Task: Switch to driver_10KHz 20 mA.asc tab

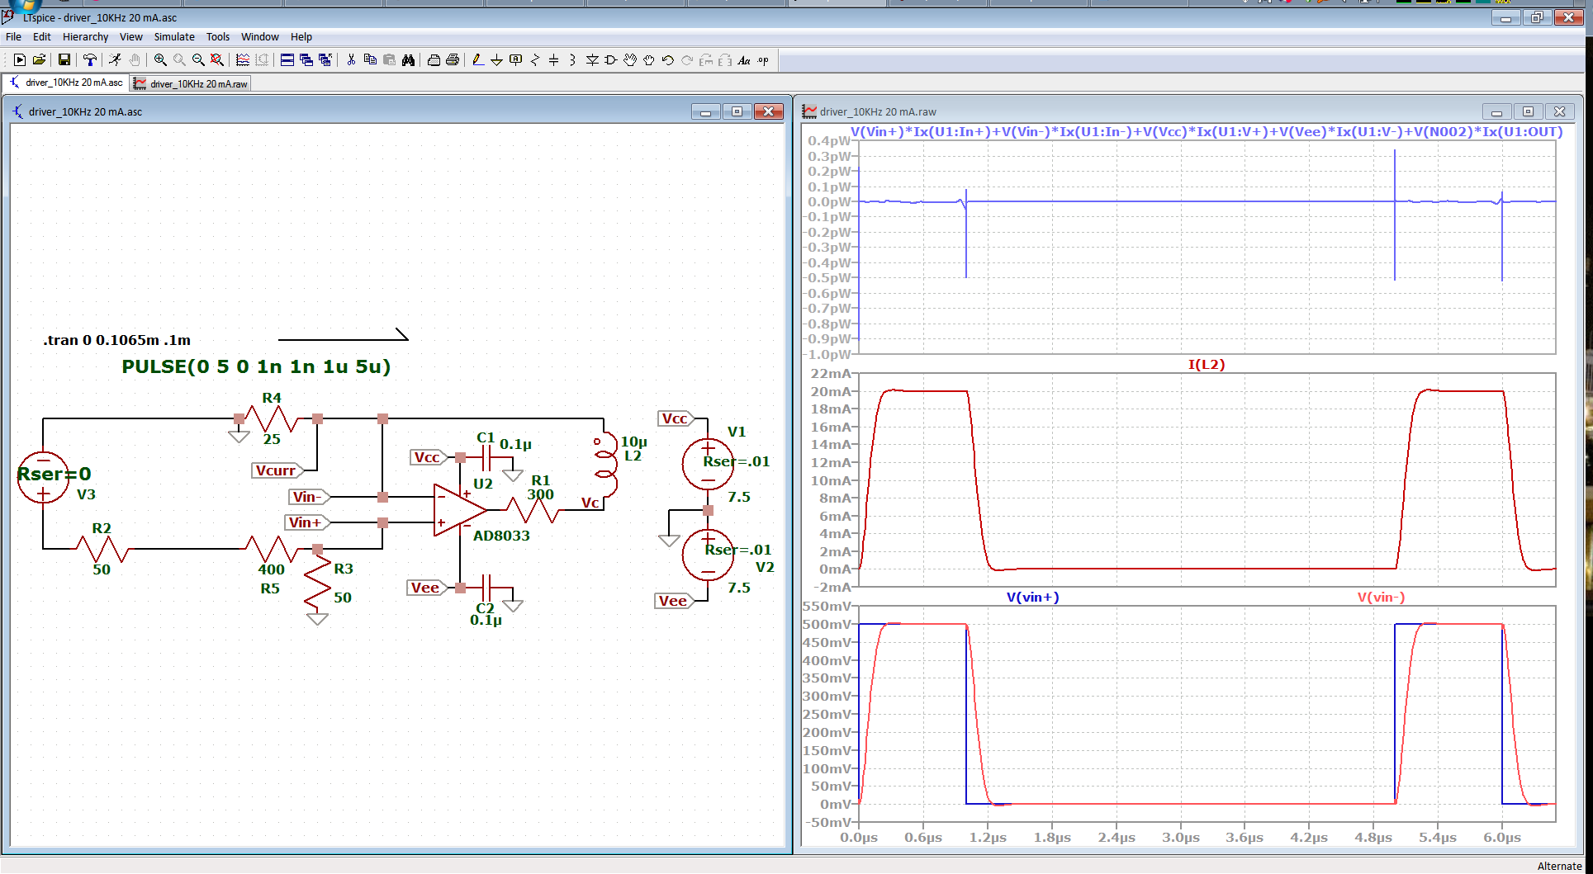Action: [x=66, y=83]
